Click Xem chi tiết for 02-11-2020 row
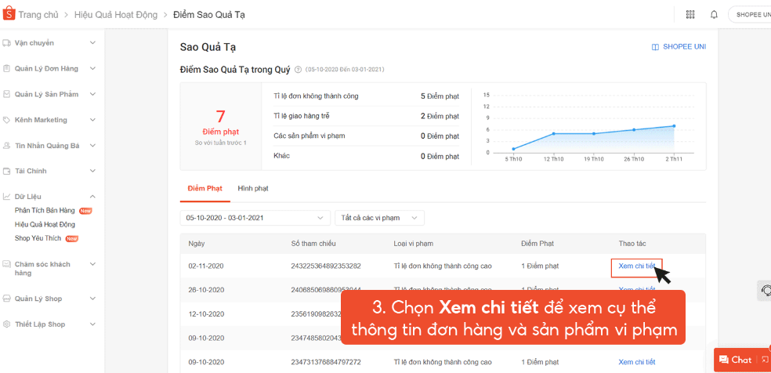 click(636, 266)
